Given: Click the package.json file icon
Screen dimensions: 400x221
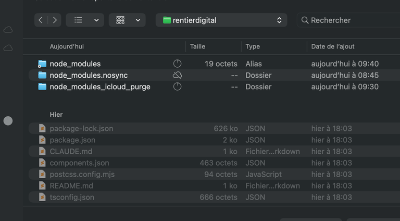Looking at the screenshot, I should click(x=42, y=140).
